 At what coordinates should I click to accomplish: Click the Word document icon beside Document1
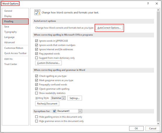tap(55, 111)
